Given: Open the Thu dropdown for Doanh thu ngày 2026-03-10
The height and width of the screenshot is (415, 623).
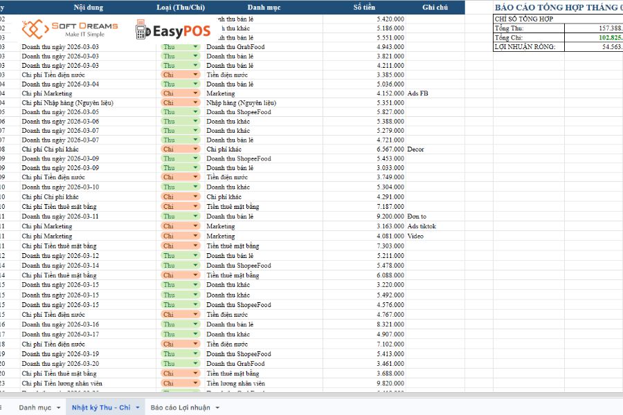Looking at the screenshot, I should pyautogui.click(x=195, y=187).
